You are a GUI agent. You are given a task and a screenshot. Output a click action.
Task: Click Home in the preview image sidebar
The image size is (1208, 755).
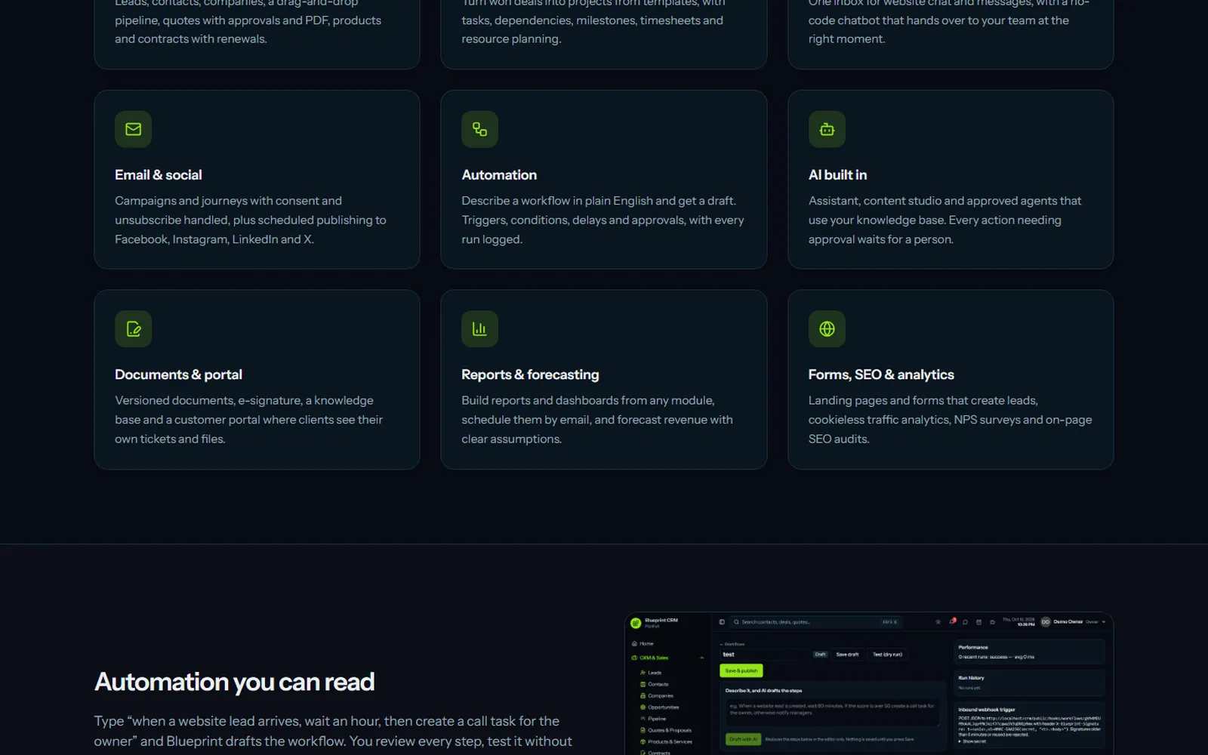click(x=643, y=644)
